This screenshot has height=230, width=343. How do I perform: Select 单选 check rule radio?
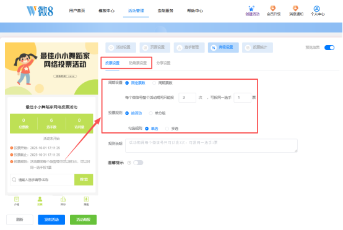[x=147, y=129]
